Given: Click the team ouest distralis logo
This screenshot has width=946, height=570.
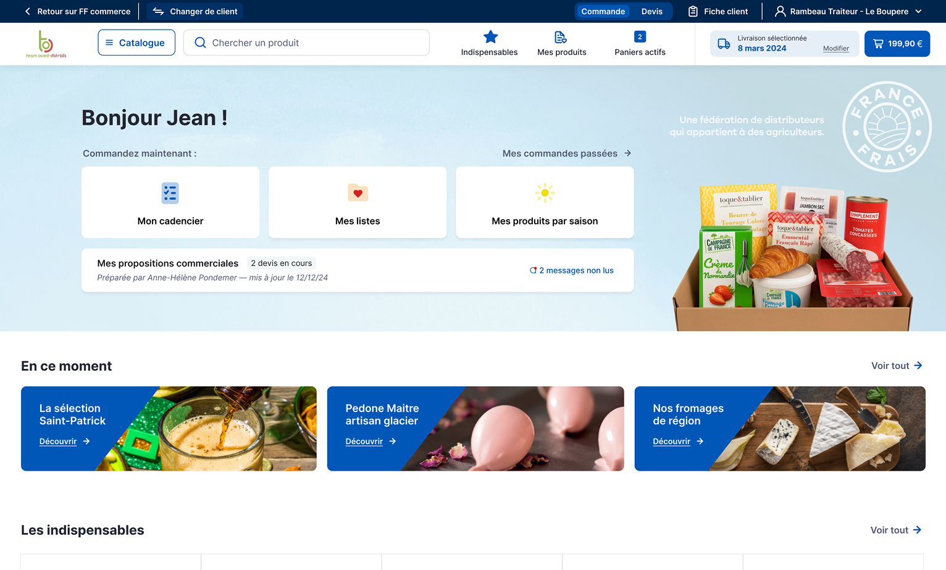Looking at the screenshot, I should tap(46, 44).
